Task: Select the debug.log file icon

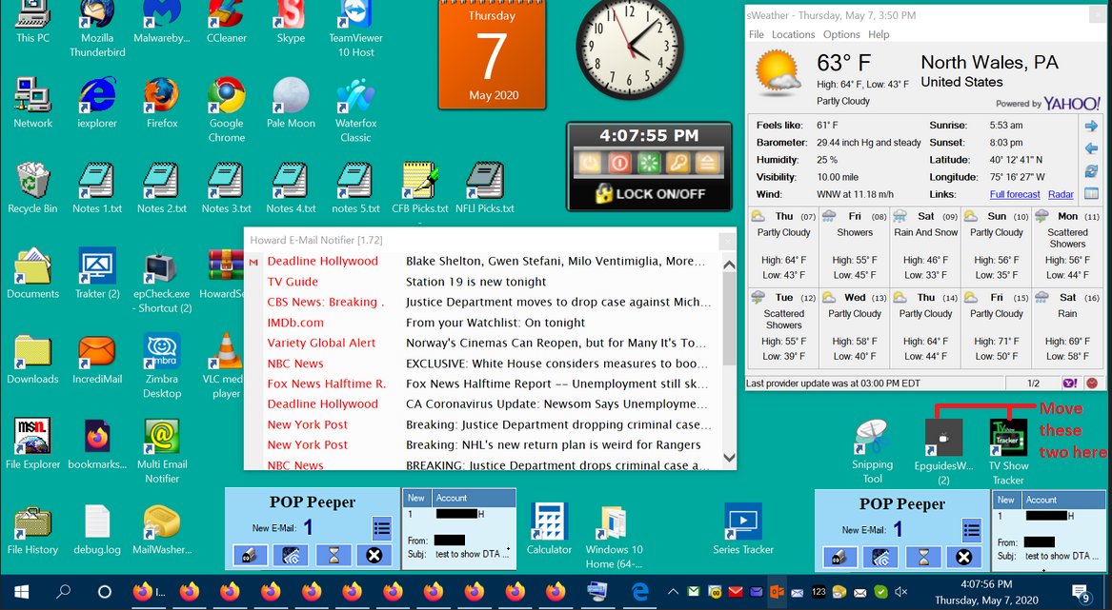Action: (x=97, y=522)
